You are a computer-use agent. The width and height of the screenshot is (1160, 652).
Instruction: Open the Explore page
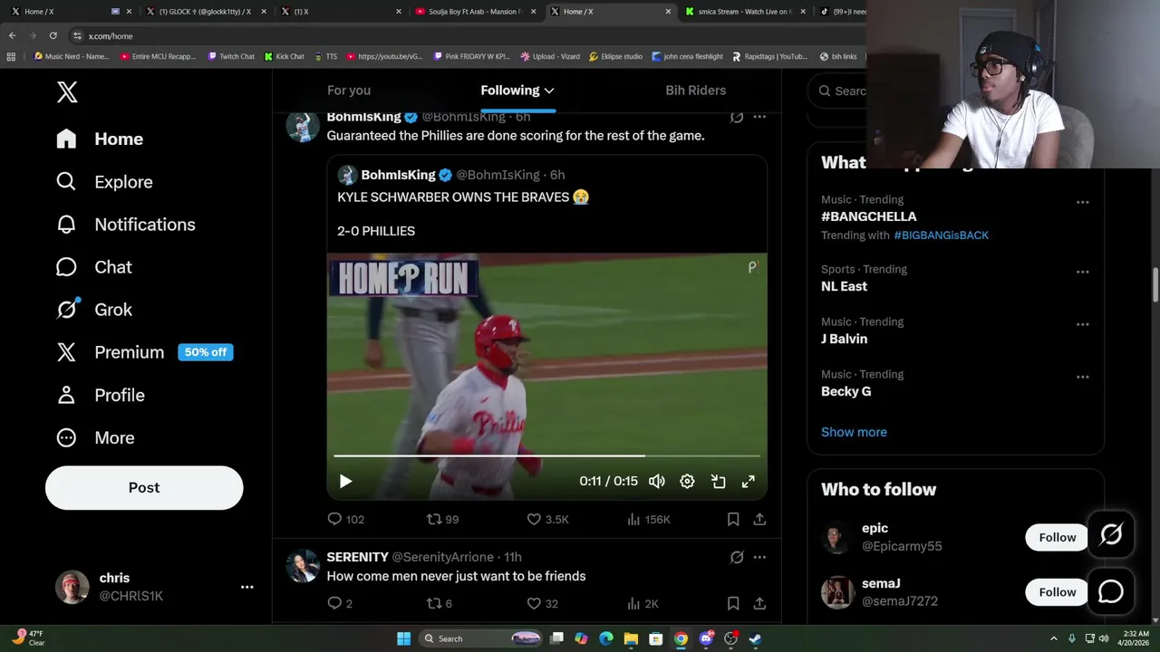pos(104,182)
